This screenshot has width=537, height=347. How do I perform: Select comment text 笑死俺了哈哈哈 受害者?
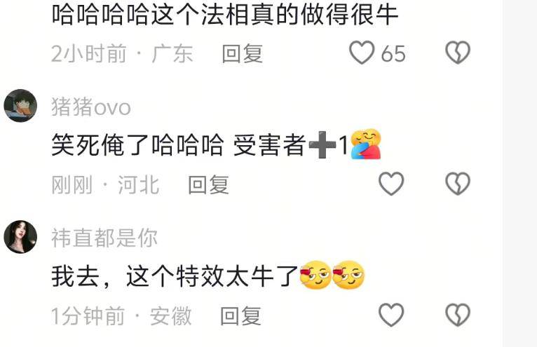click(x=179, y=145)
